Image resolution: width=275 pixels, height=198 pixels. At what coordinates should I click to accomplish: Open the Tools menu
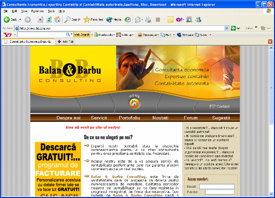pos(51,11)
